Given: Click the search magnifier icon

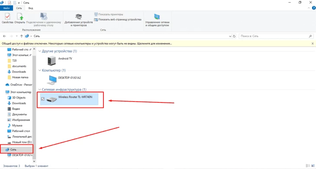Looking at the screenshot, I should pyautogui.click(x=310, y=36).
